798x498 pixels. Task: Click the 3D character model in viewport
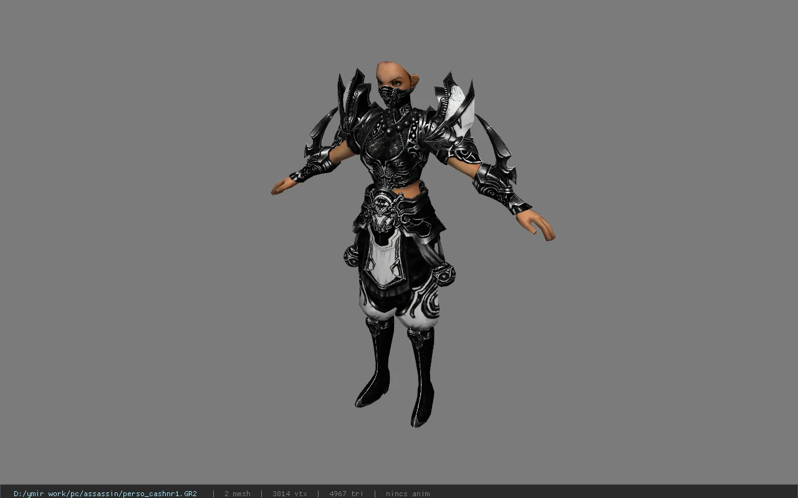(411, 244)
